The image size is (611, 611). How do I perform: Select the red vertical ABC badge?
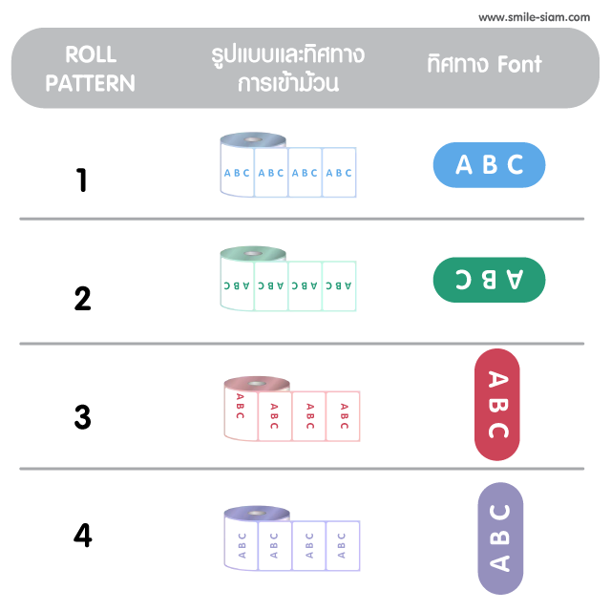coord(497,403)
